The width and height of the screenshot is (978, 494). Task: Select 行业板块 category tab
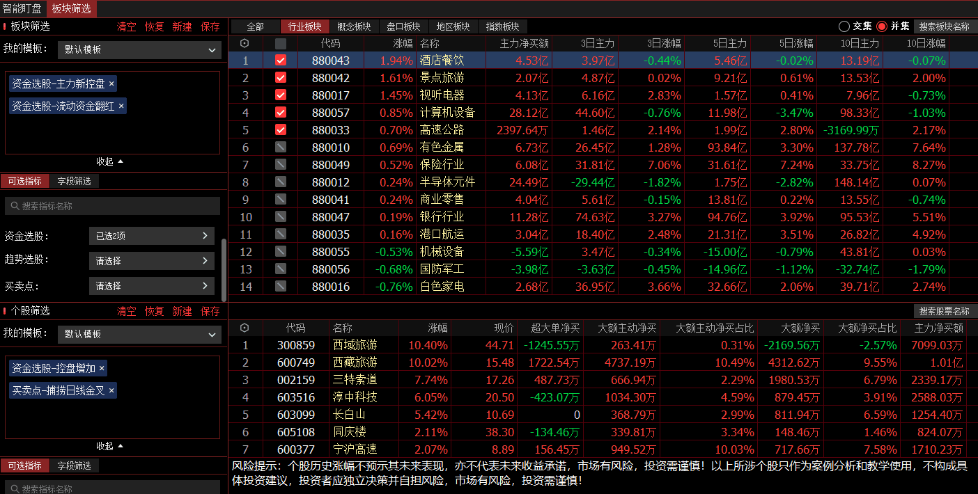[305, 26]
